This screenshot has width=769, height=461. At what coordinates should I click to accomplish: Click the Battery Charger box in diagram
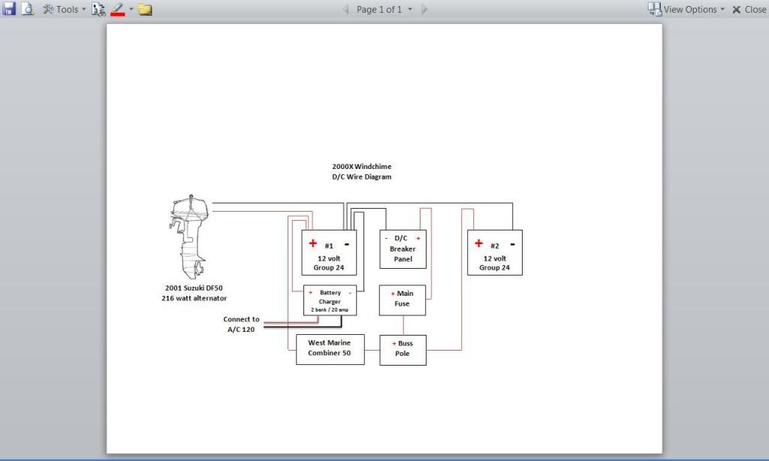(330, 300)
